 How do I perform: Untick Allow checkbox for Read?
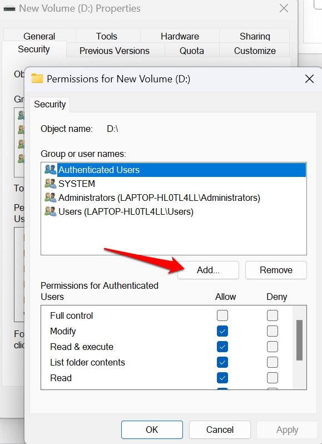pyautogui.click(x=222, y=378)
